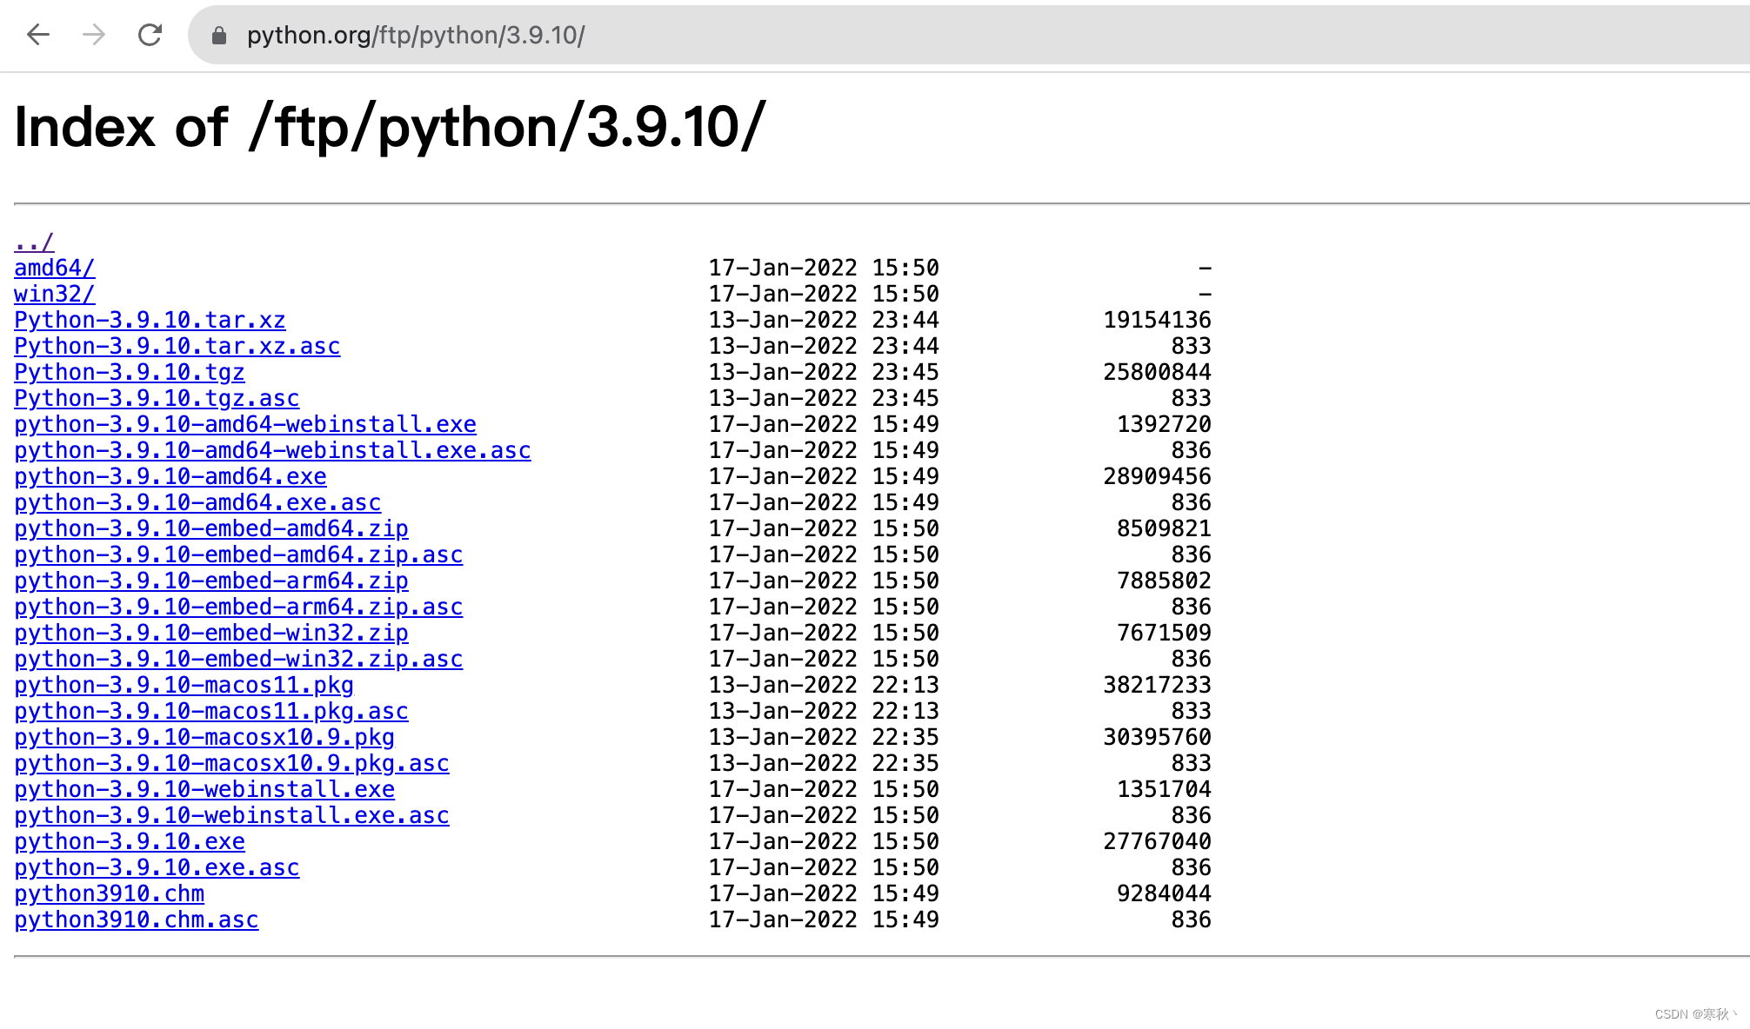Click the padlock site security icon
This screenshot has width=1750, height=1029.
click(219, 35)
